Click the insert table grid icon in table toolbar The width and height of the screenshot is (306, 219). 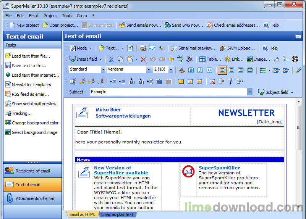tap(159, 81)
